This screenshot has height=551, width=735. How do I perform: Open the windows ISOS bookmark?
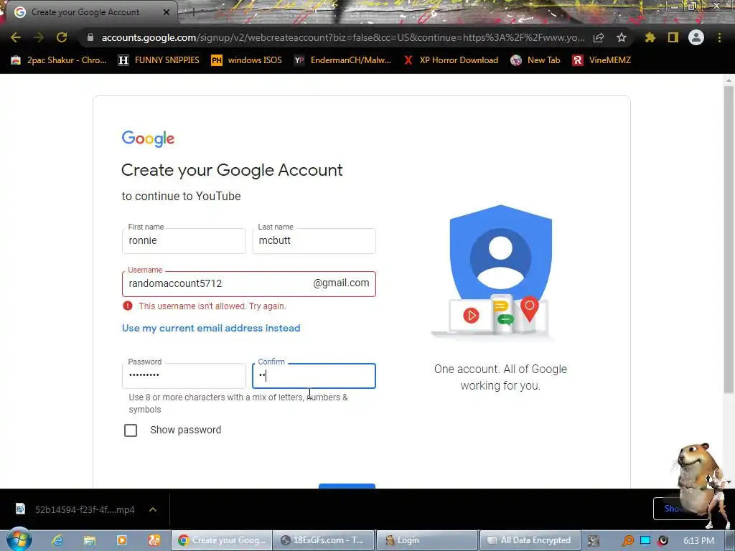(247, 60)
